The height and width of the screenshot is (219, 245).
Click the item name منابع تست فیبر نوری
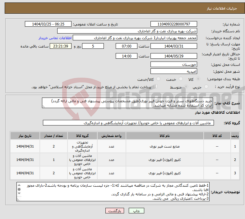[165, 146]
